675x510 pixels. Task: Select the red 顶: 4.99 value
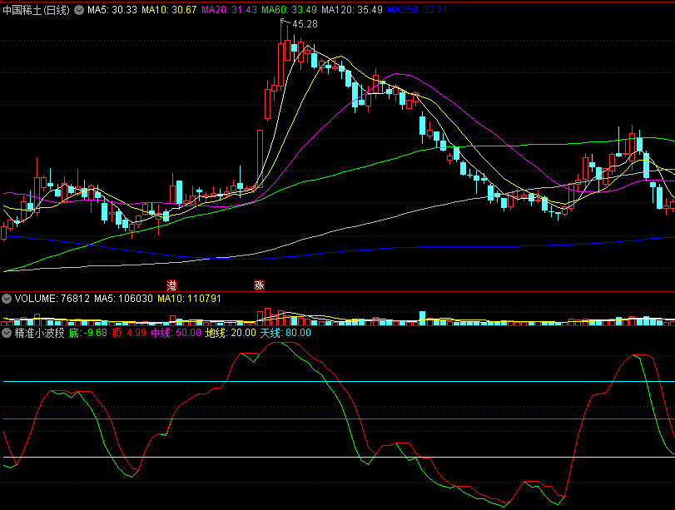pos(129,333)
